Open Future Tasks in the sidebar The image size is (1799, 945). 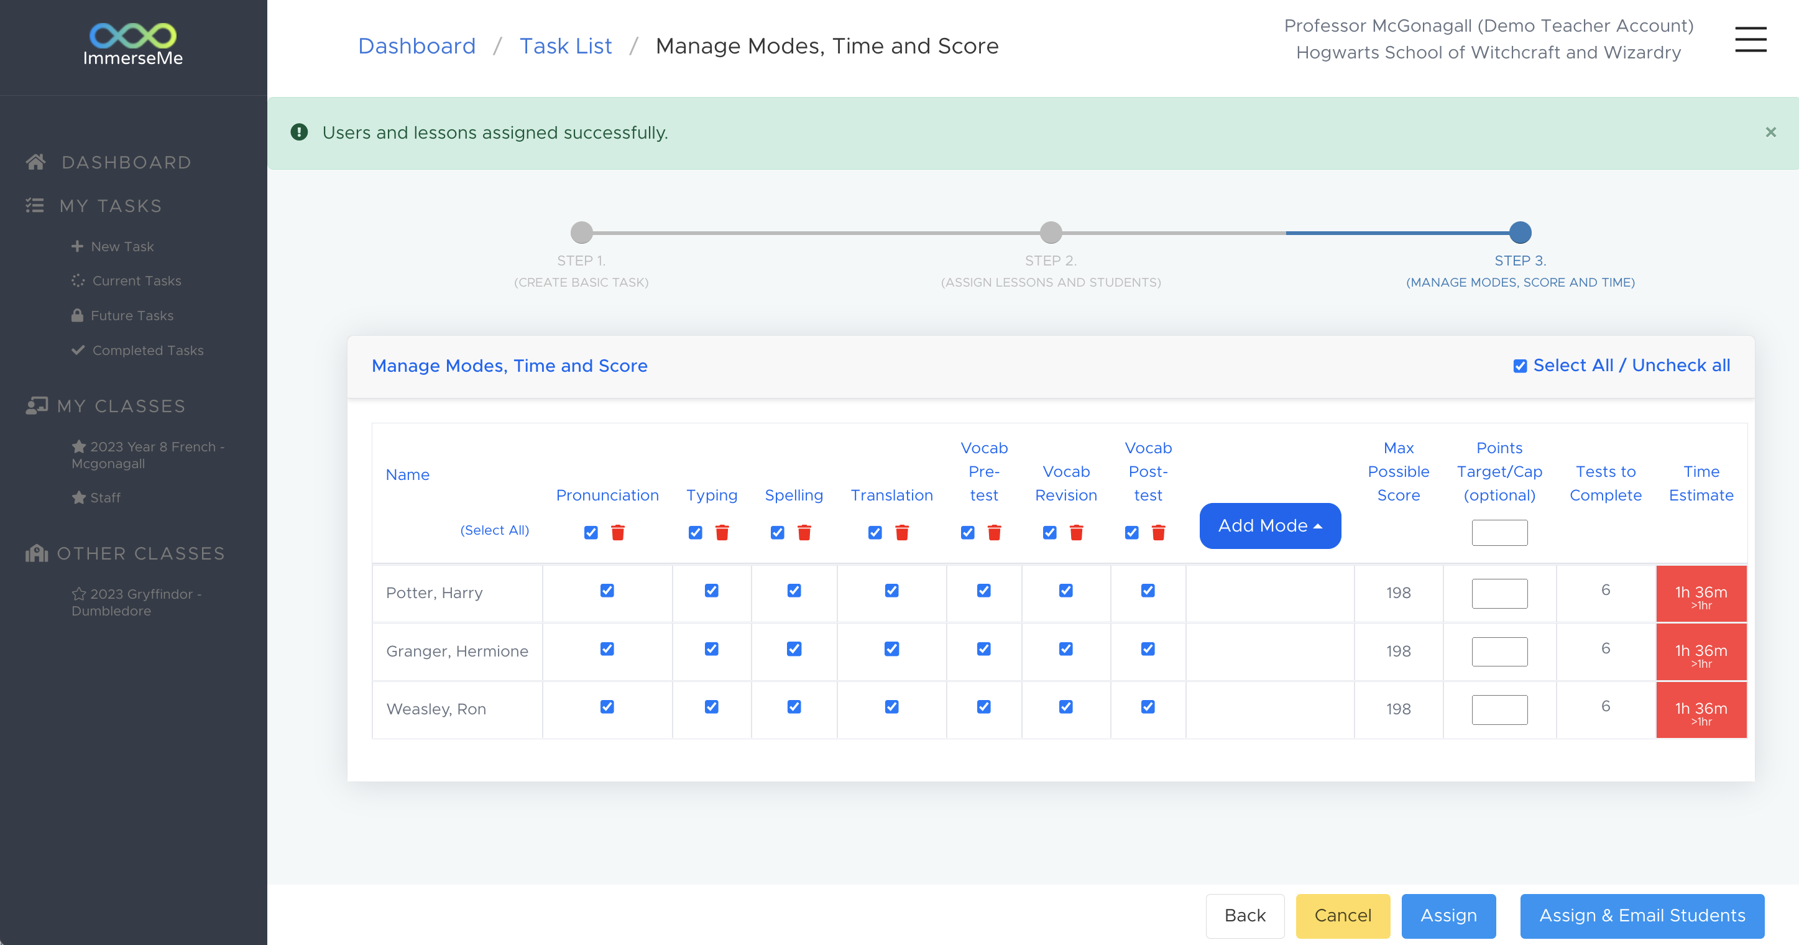132,315
